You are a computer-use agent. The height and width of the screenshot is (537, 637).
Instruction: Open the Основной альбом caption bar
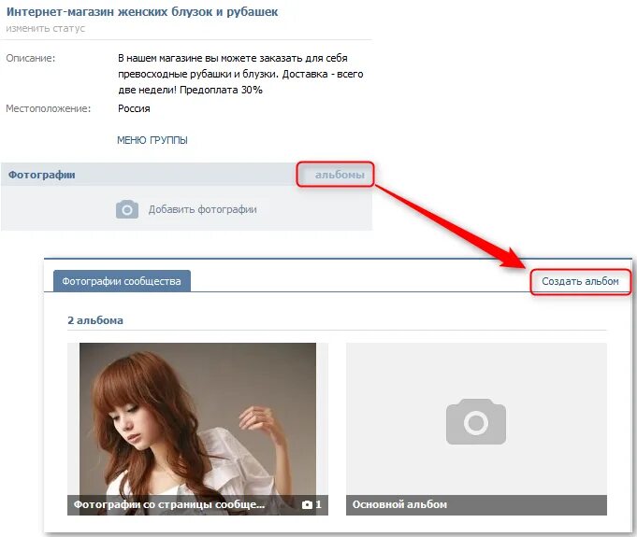tap(476, 504)
